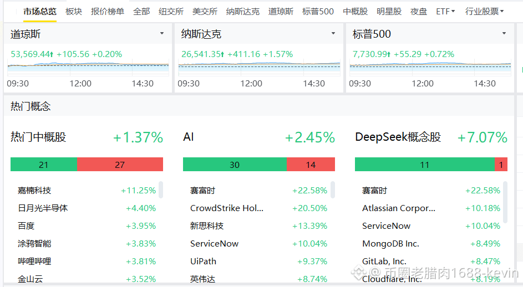Select the 纽交所 tab
523x287 pixels.
171,12
